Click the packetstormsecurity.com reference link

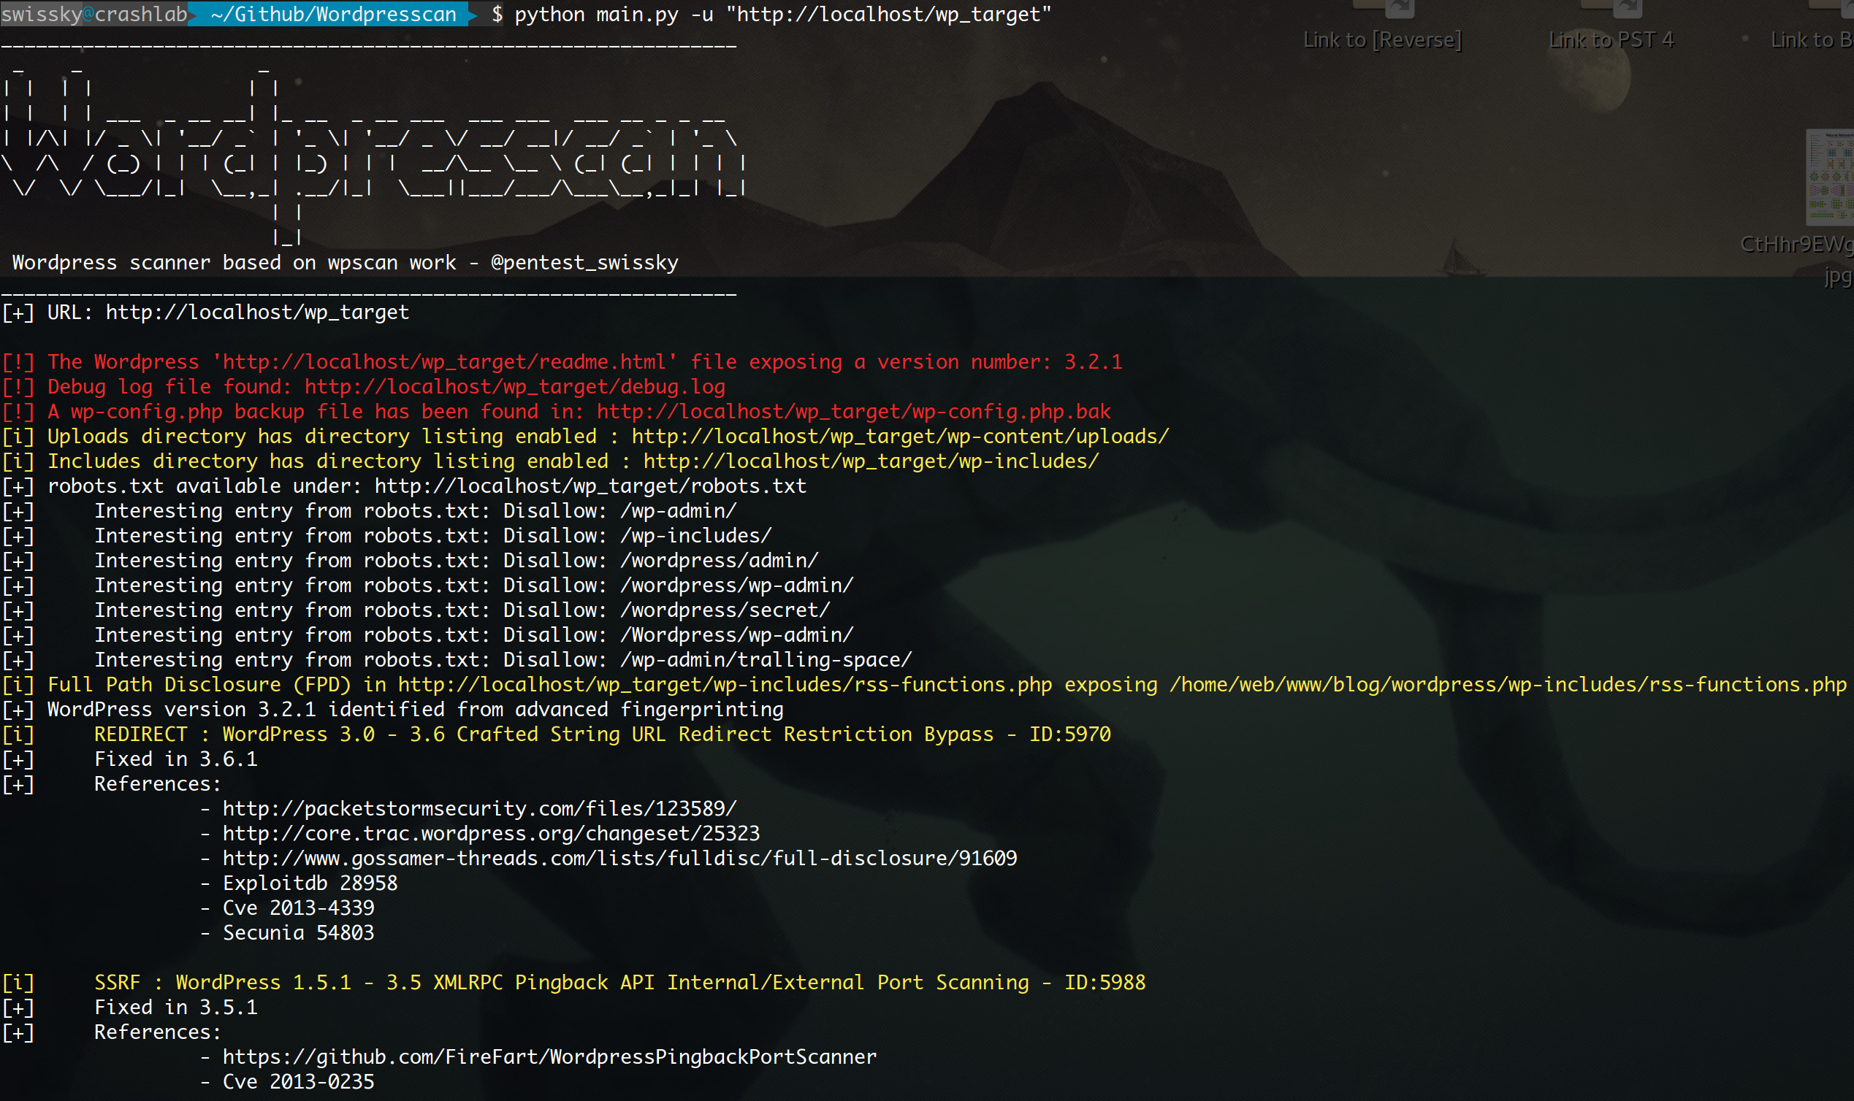[x=479, y=809]
